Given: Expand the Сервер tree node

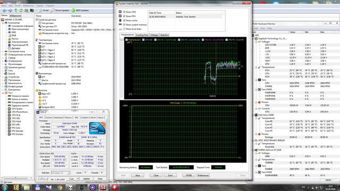Looking at the screenshot, I should pos(3,58).
